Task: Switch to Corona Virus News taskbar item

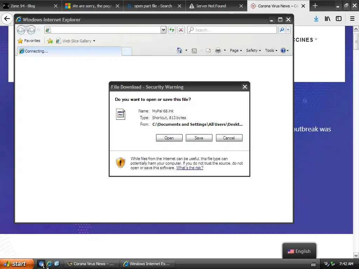Action: [x=91, y=264]
